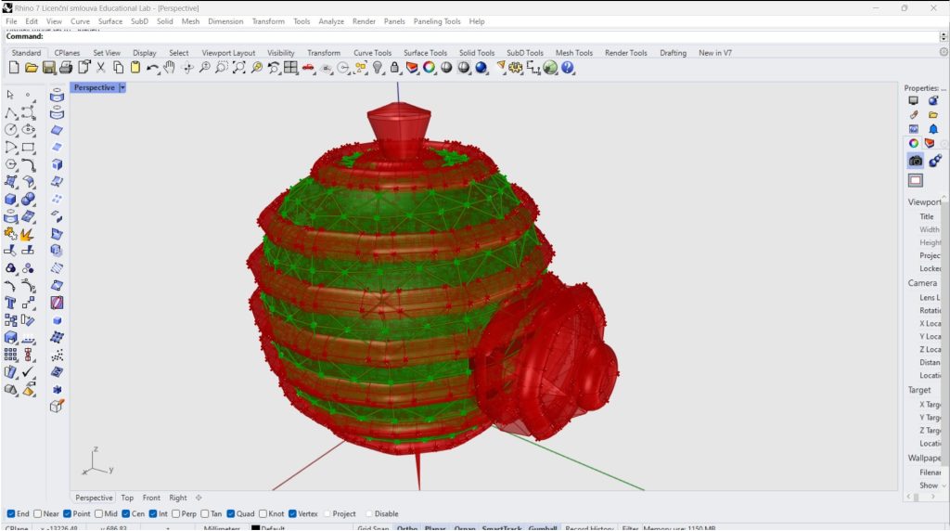Select the Text object tool
The height and width of the screenshot is (531, 950).
[x=10, y=303]
